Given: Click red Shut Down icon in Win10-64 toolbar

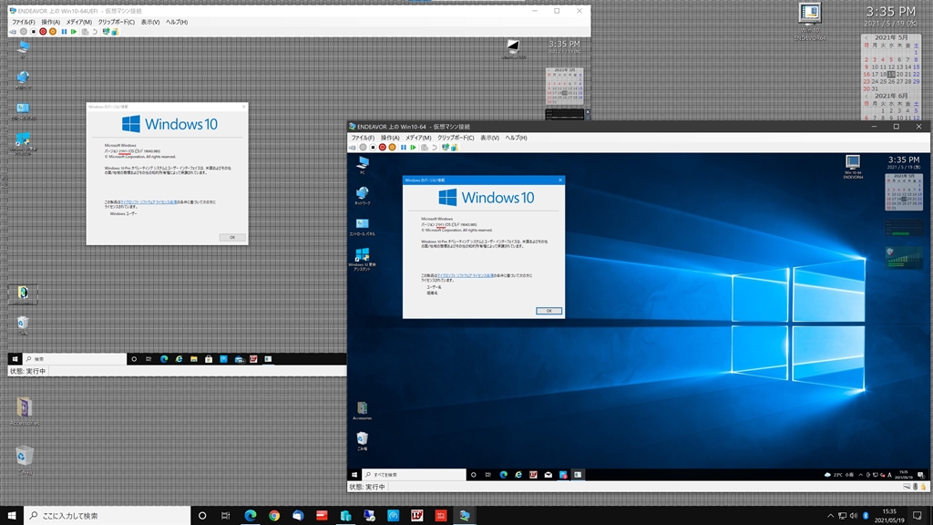Looking at the screenshot, I should click(x=383, y=148).
